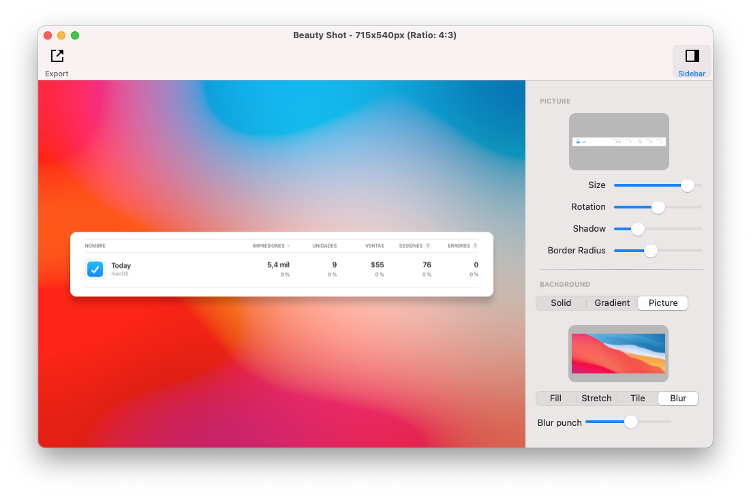
Task: Click the Size slider knob
Action: [x=688, y=185]
